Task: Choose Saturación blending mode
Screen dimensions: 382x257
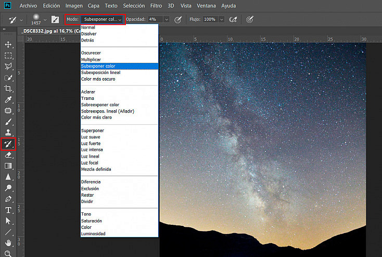Action: [119, 221]
